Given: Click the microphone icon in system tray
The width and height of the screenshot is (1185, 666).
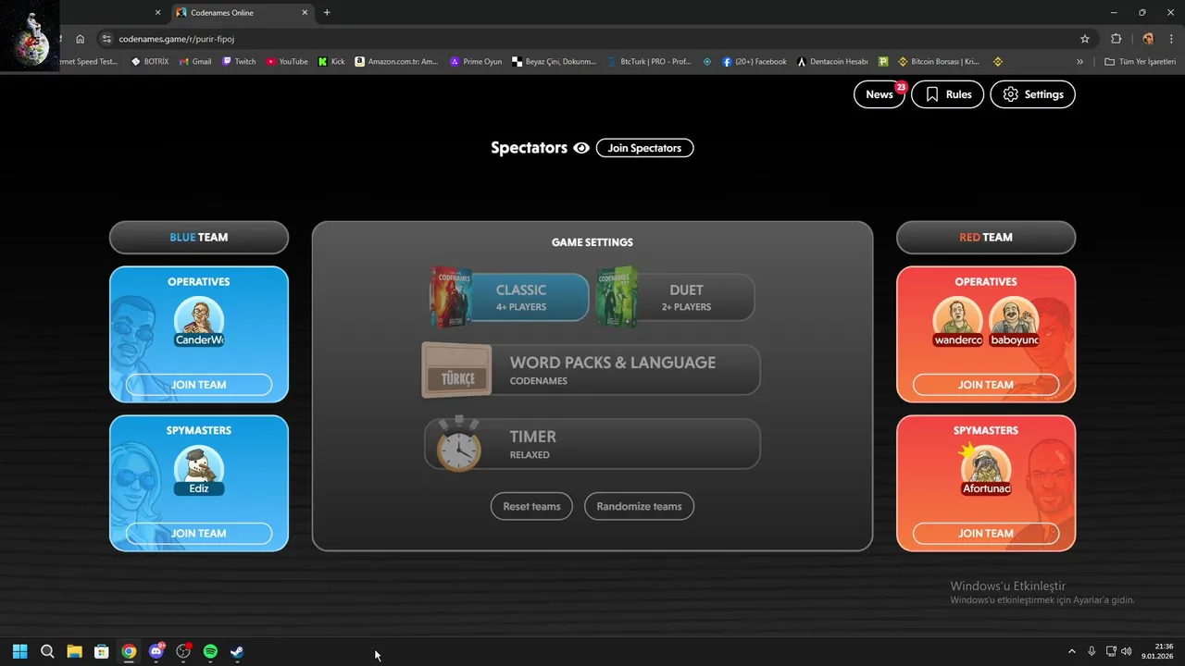Looking at the screenshot, I should click(1091, 651).
